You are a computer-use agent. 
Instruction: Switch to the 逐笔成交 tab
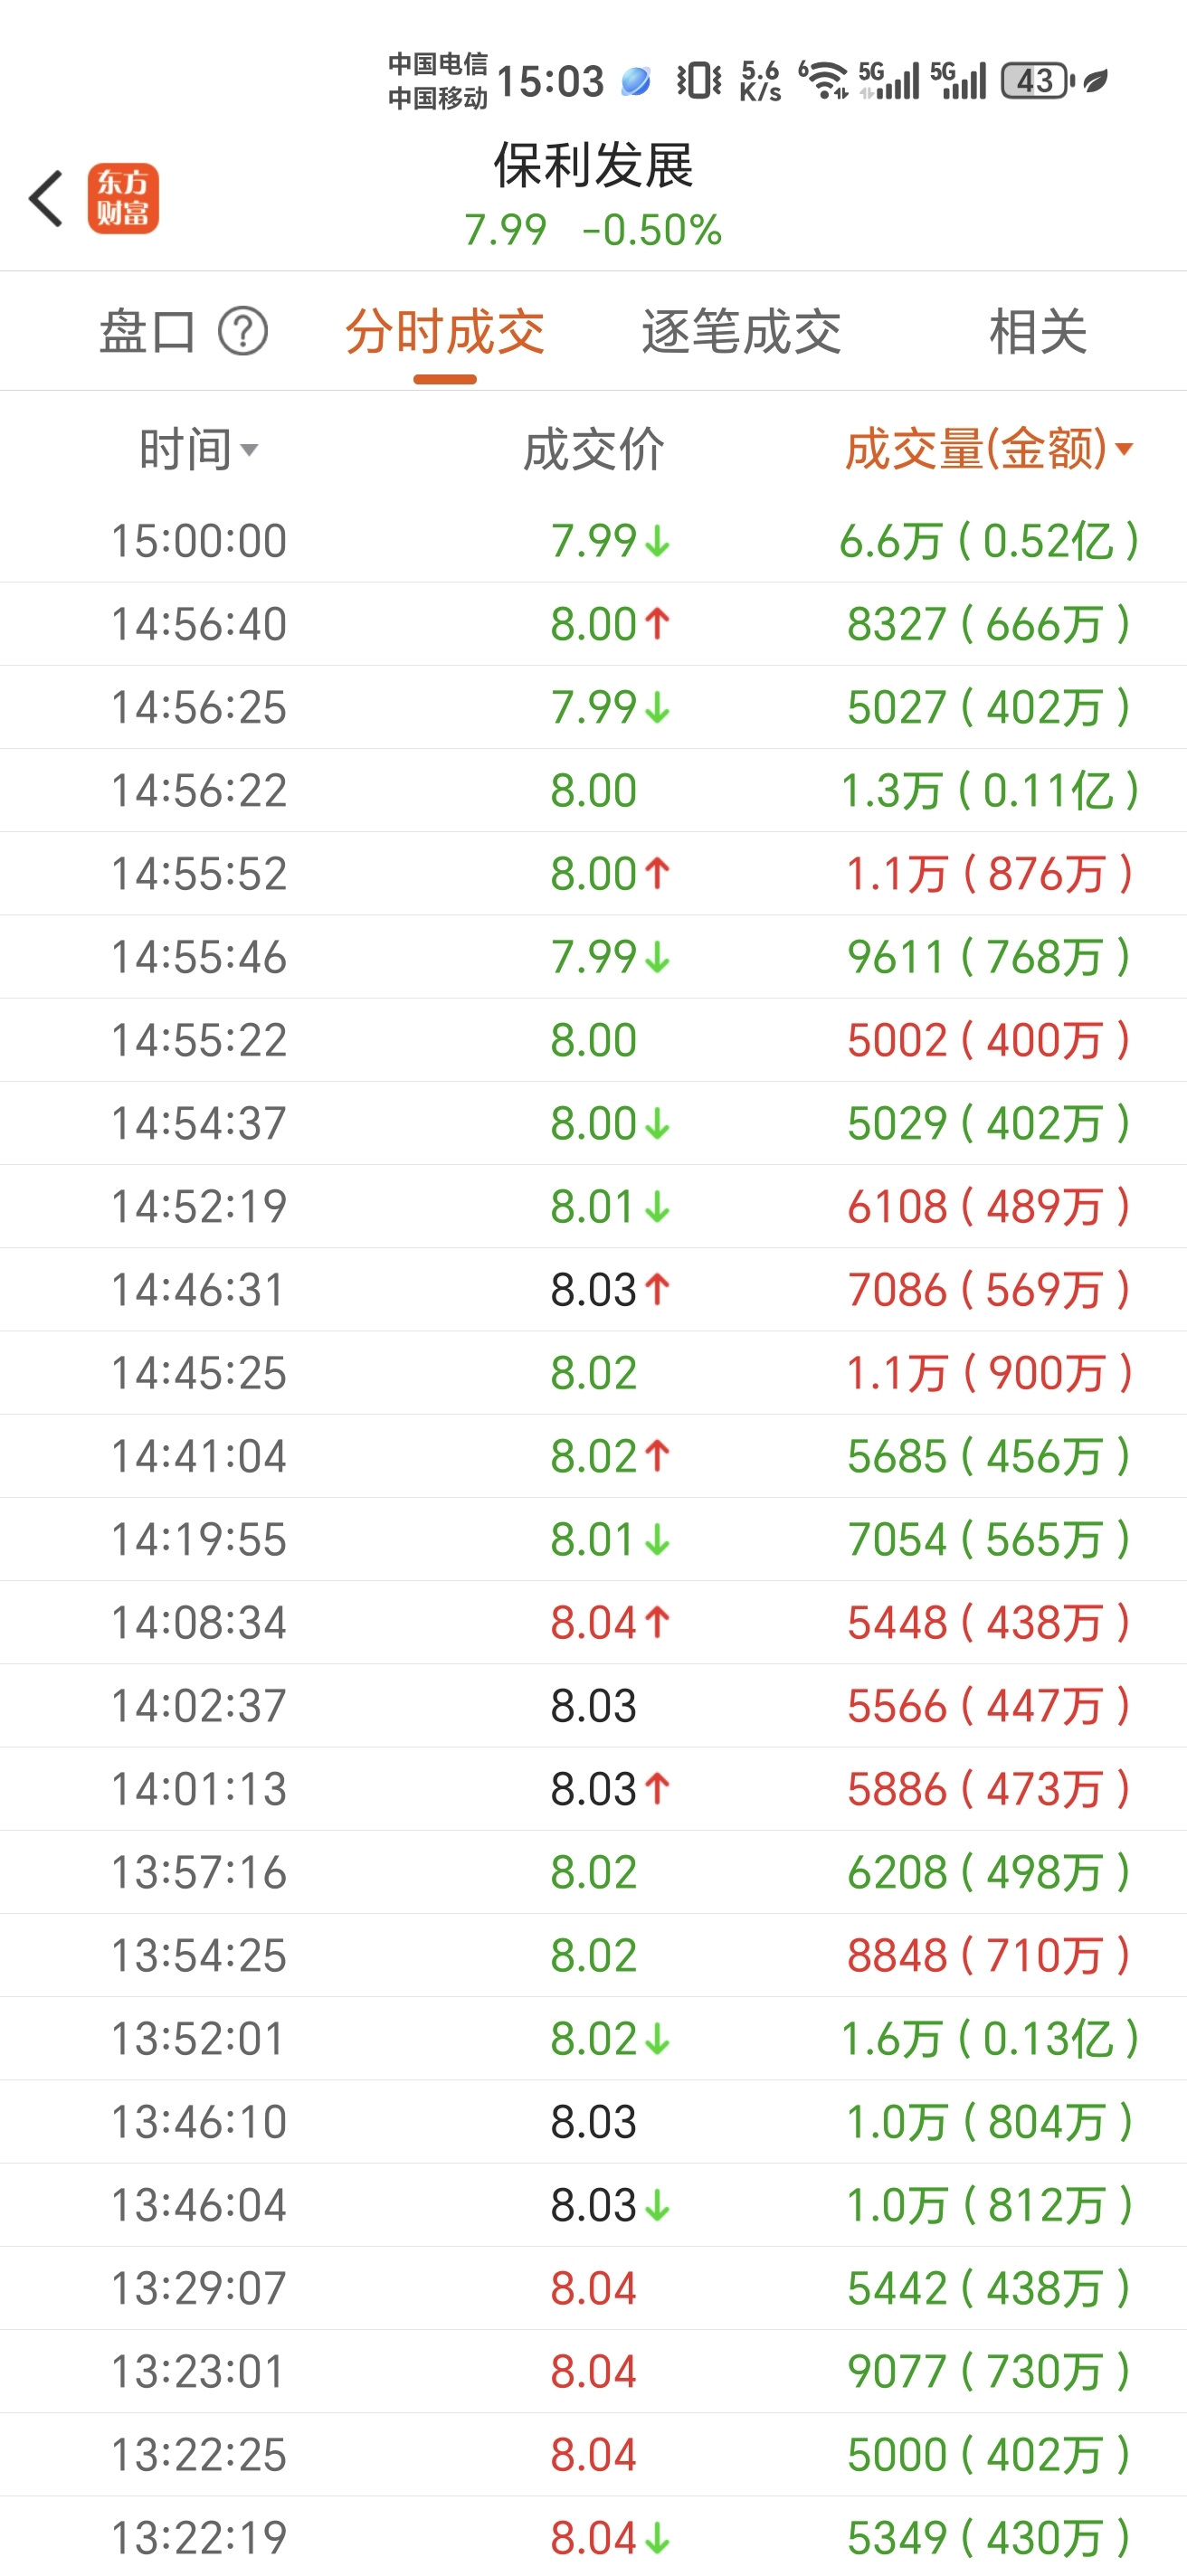[741, 331]
